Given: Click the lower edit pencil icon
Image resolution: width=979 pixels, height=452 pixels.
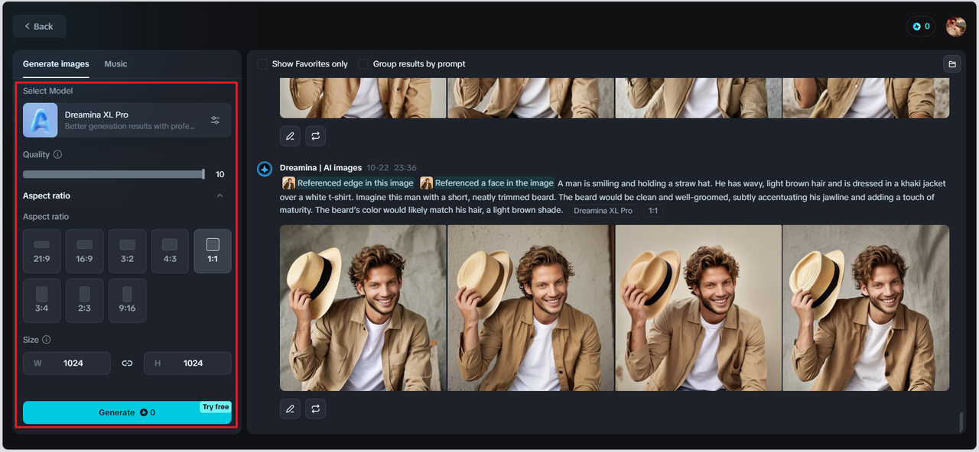Looking at the screenshot, I should (290, 409).
